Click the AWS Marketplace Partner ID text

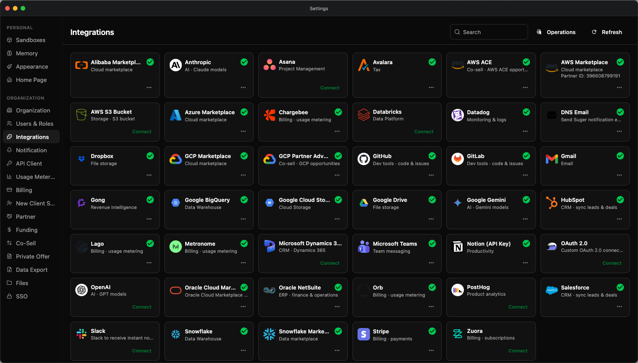click(x=591, y=76)
